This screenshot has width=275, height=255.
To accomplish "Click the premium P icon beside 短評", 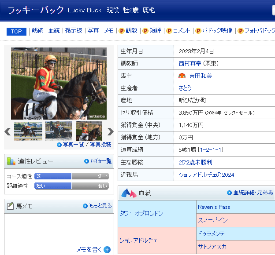I will (145, 31).
